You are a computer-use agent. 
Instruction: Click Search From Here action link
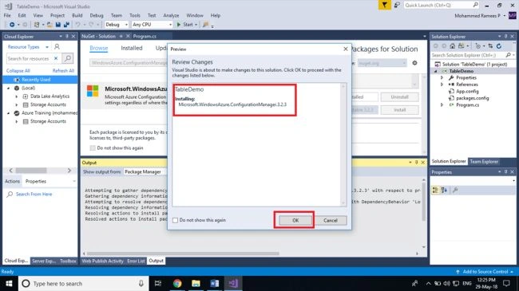click(34, 194)
